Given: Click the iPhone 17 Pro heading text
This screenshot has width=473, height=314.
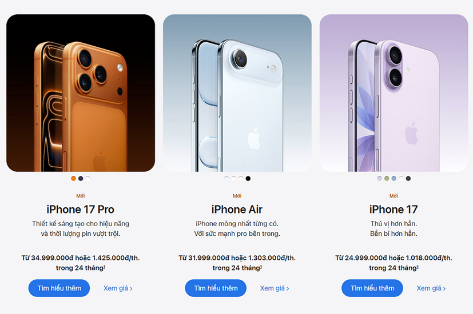Looking at the screenshot, I should click(x=81, y=210).
